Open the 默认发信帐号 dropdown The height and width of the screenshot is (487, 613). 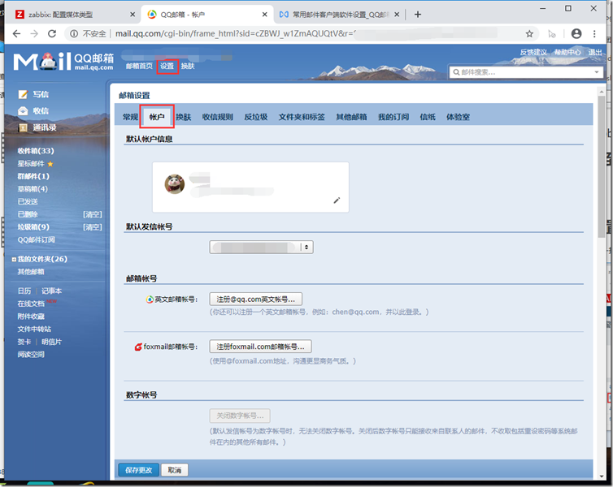[x=261, y=247]
